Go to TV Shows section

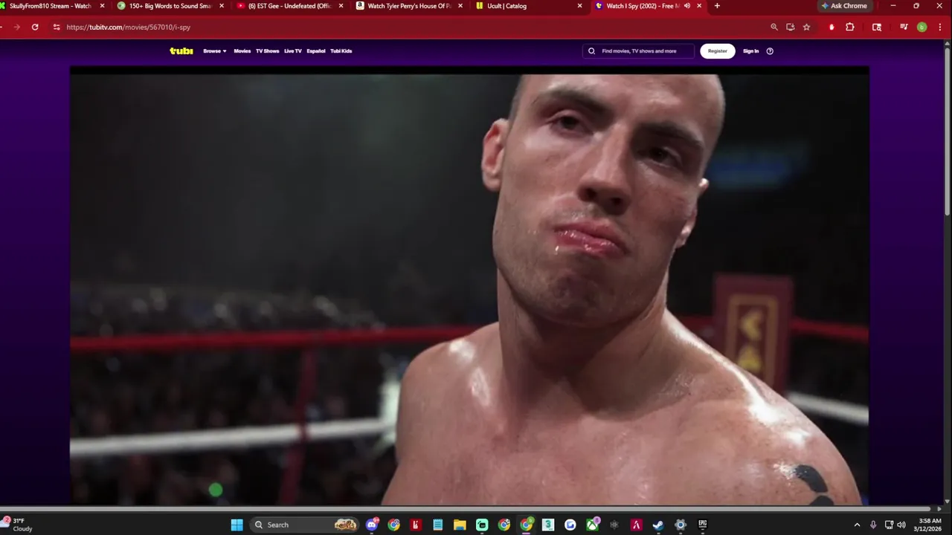267,51
